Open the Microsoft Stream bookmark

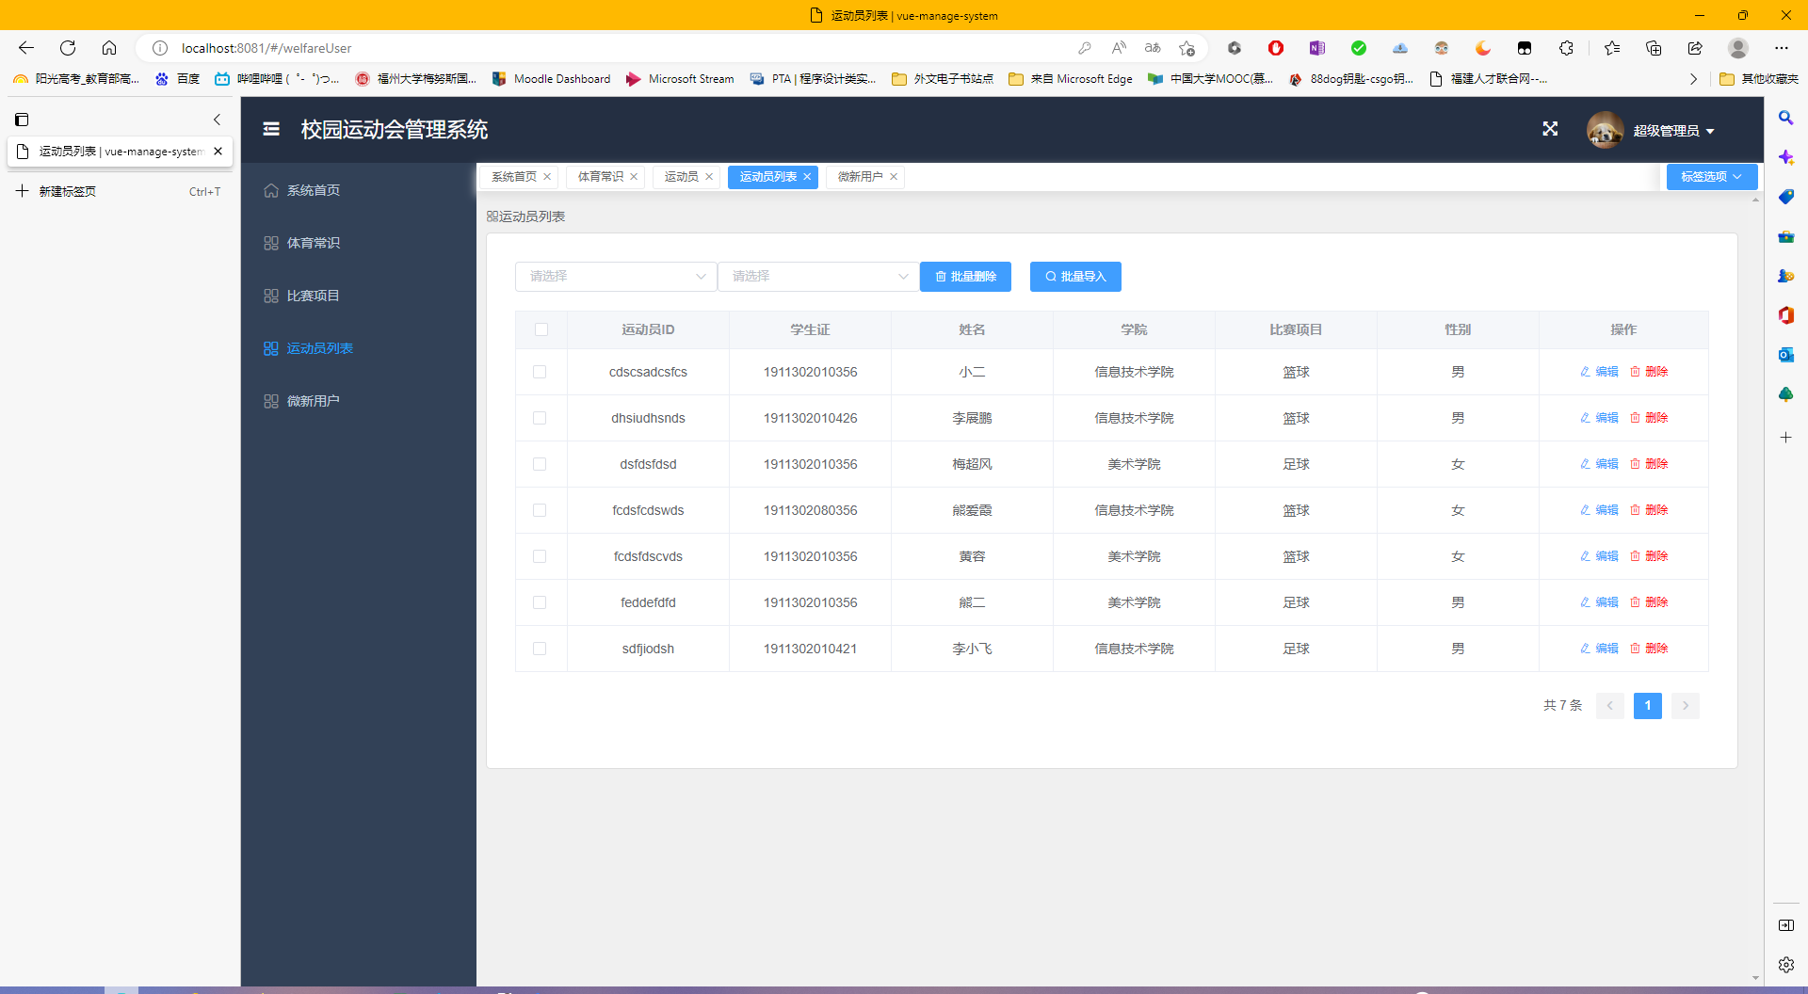[680, 79]
